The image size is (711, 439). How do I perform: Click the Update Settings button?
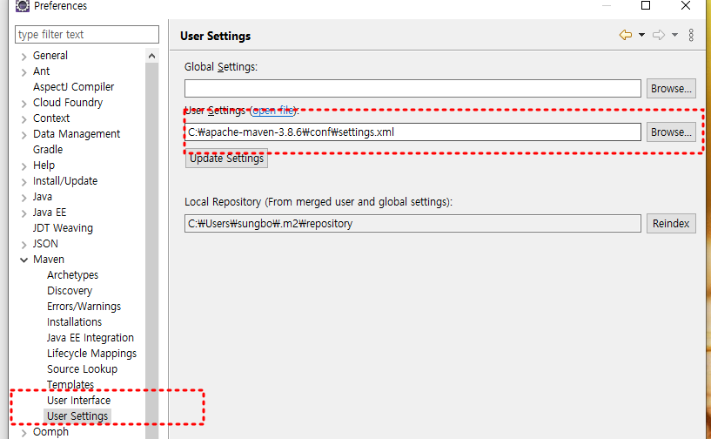coord(226,159)
